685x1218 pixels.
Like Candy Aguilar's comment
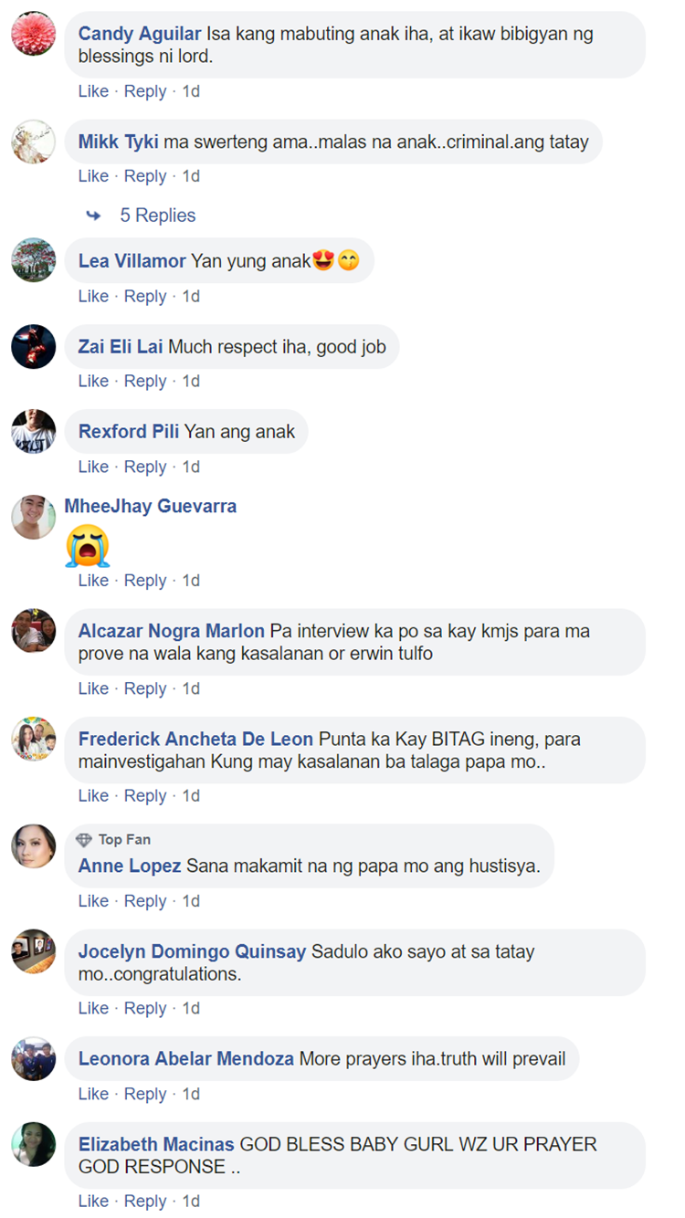(93, 91)
